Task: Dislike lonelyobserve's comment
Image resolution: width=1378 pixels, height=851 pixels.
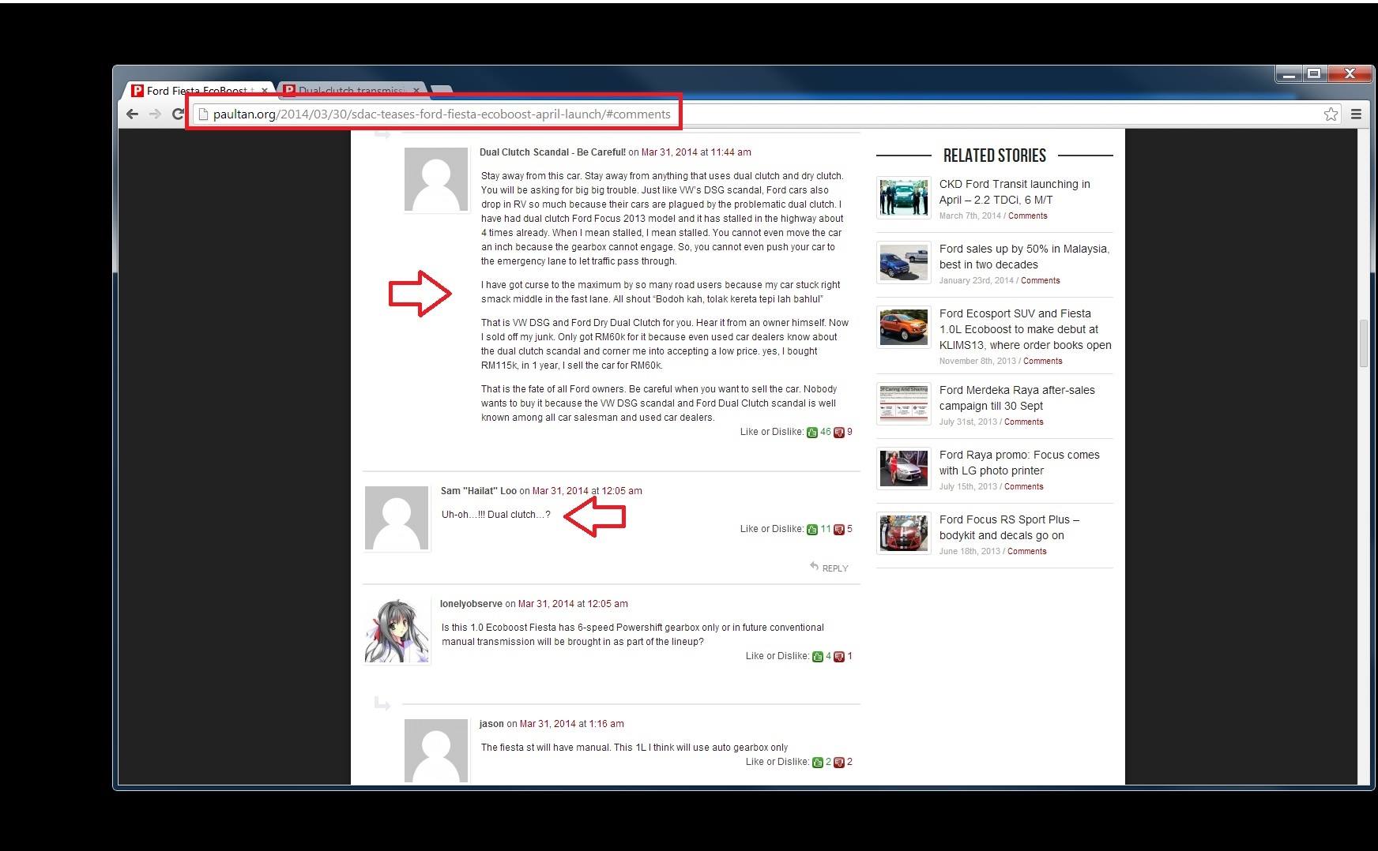Action: [839, 657]
